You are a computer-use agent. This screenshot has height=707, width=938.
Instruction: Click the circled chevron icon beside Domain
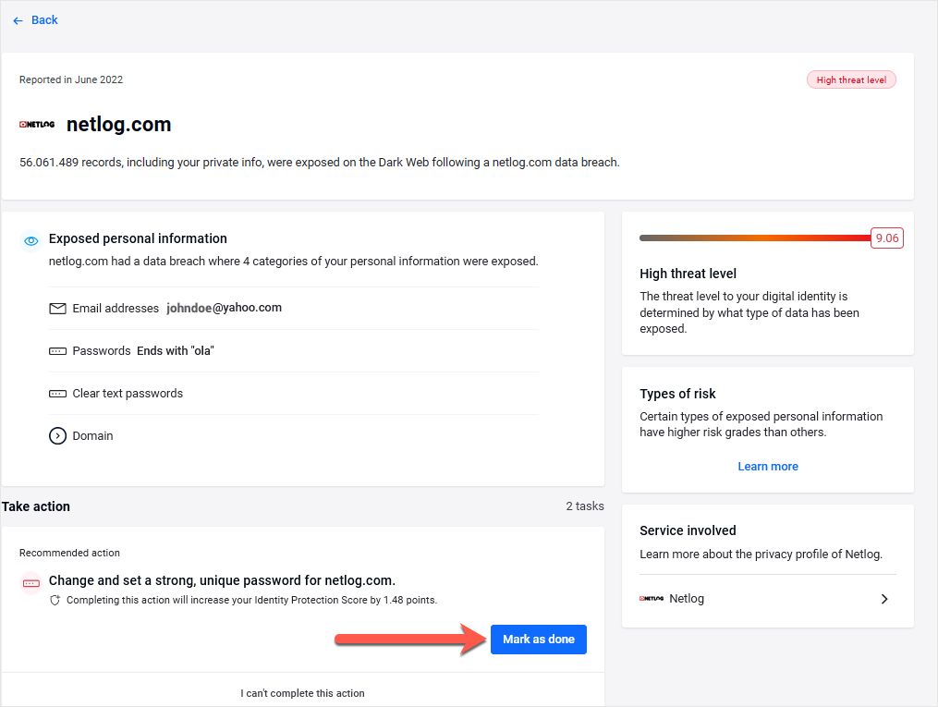click(x=57, y=436)
